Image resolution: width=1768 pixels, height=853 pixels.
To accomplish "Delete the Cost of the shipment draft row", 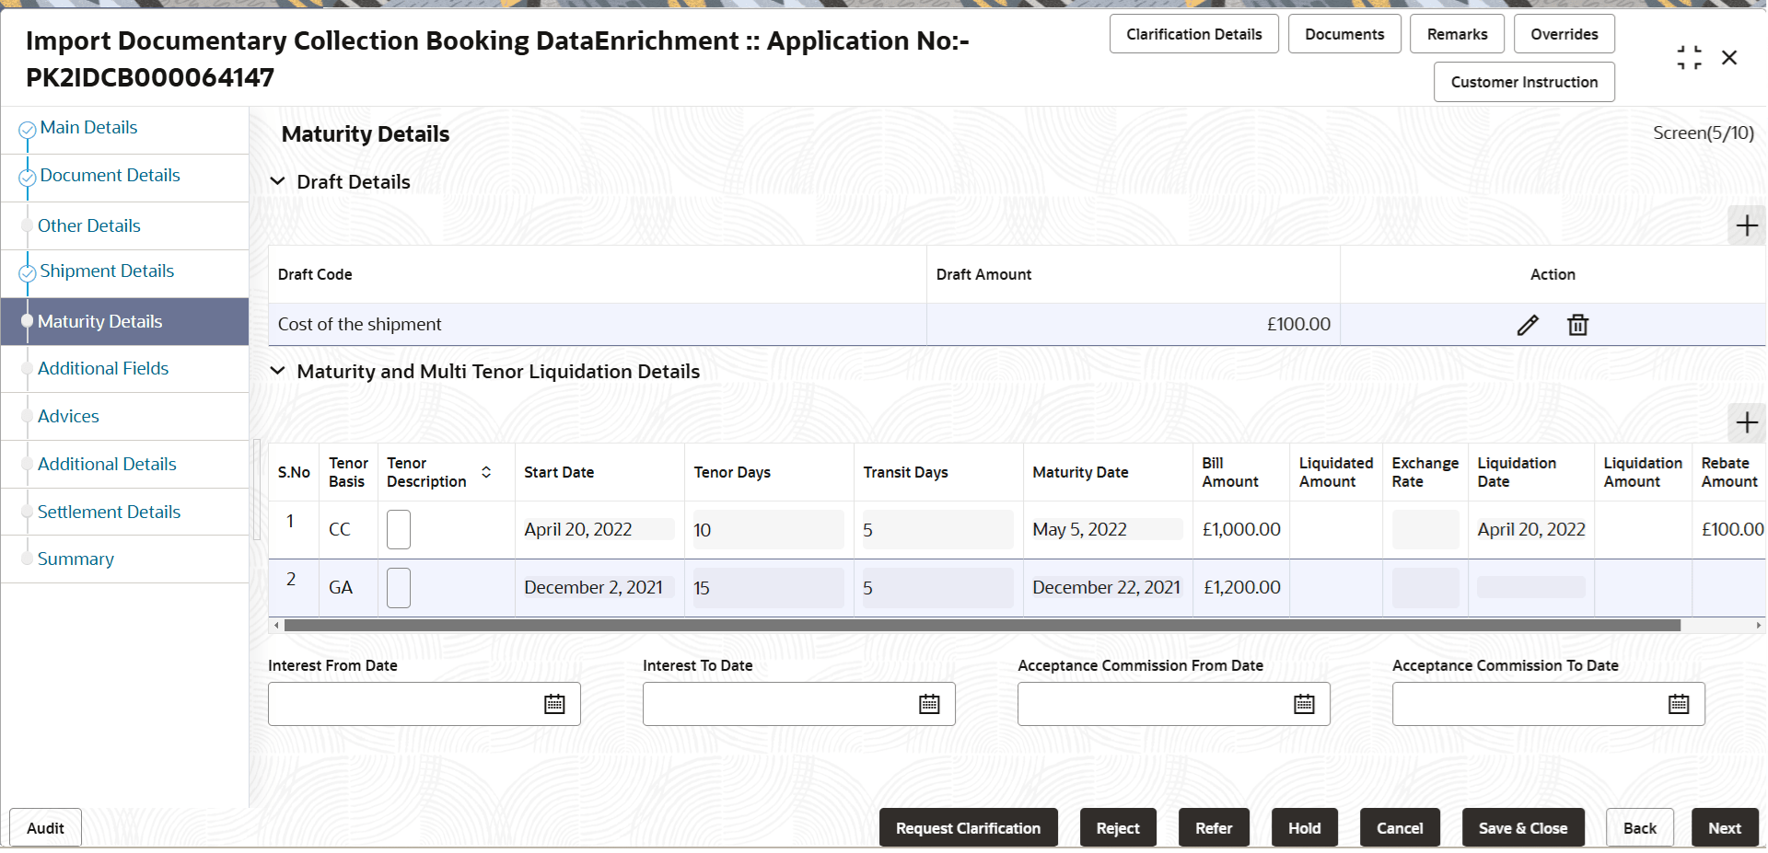I will click(x=1577, y=325).
